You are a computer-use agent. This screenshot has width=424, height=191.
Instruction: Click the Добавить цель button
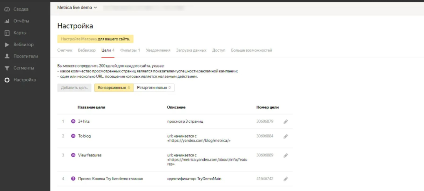pyautogui.click(x=74, y=88)
